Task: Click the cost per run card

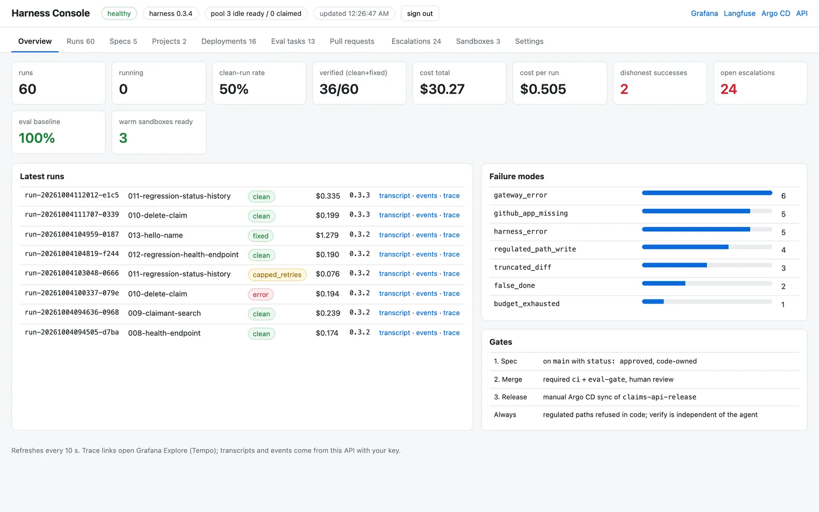Action: 559,83
